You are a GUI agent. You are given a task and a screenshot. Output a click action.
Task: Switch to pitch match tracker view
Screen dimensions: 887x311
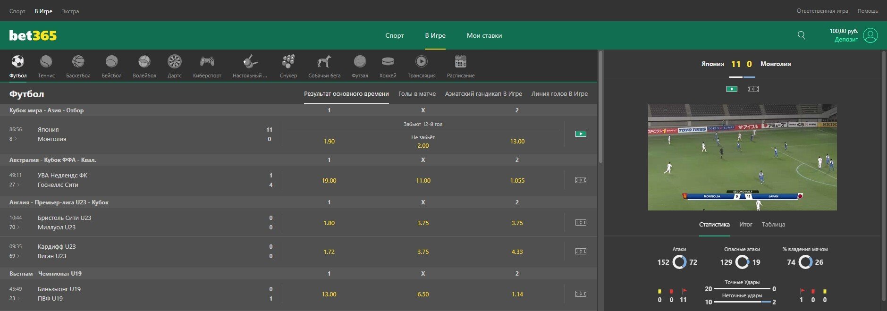pos(753,89)
